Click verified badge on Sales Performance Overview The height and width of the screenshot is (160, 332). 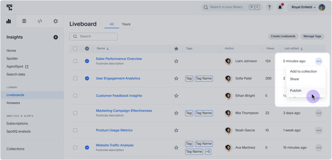[87, 61]
